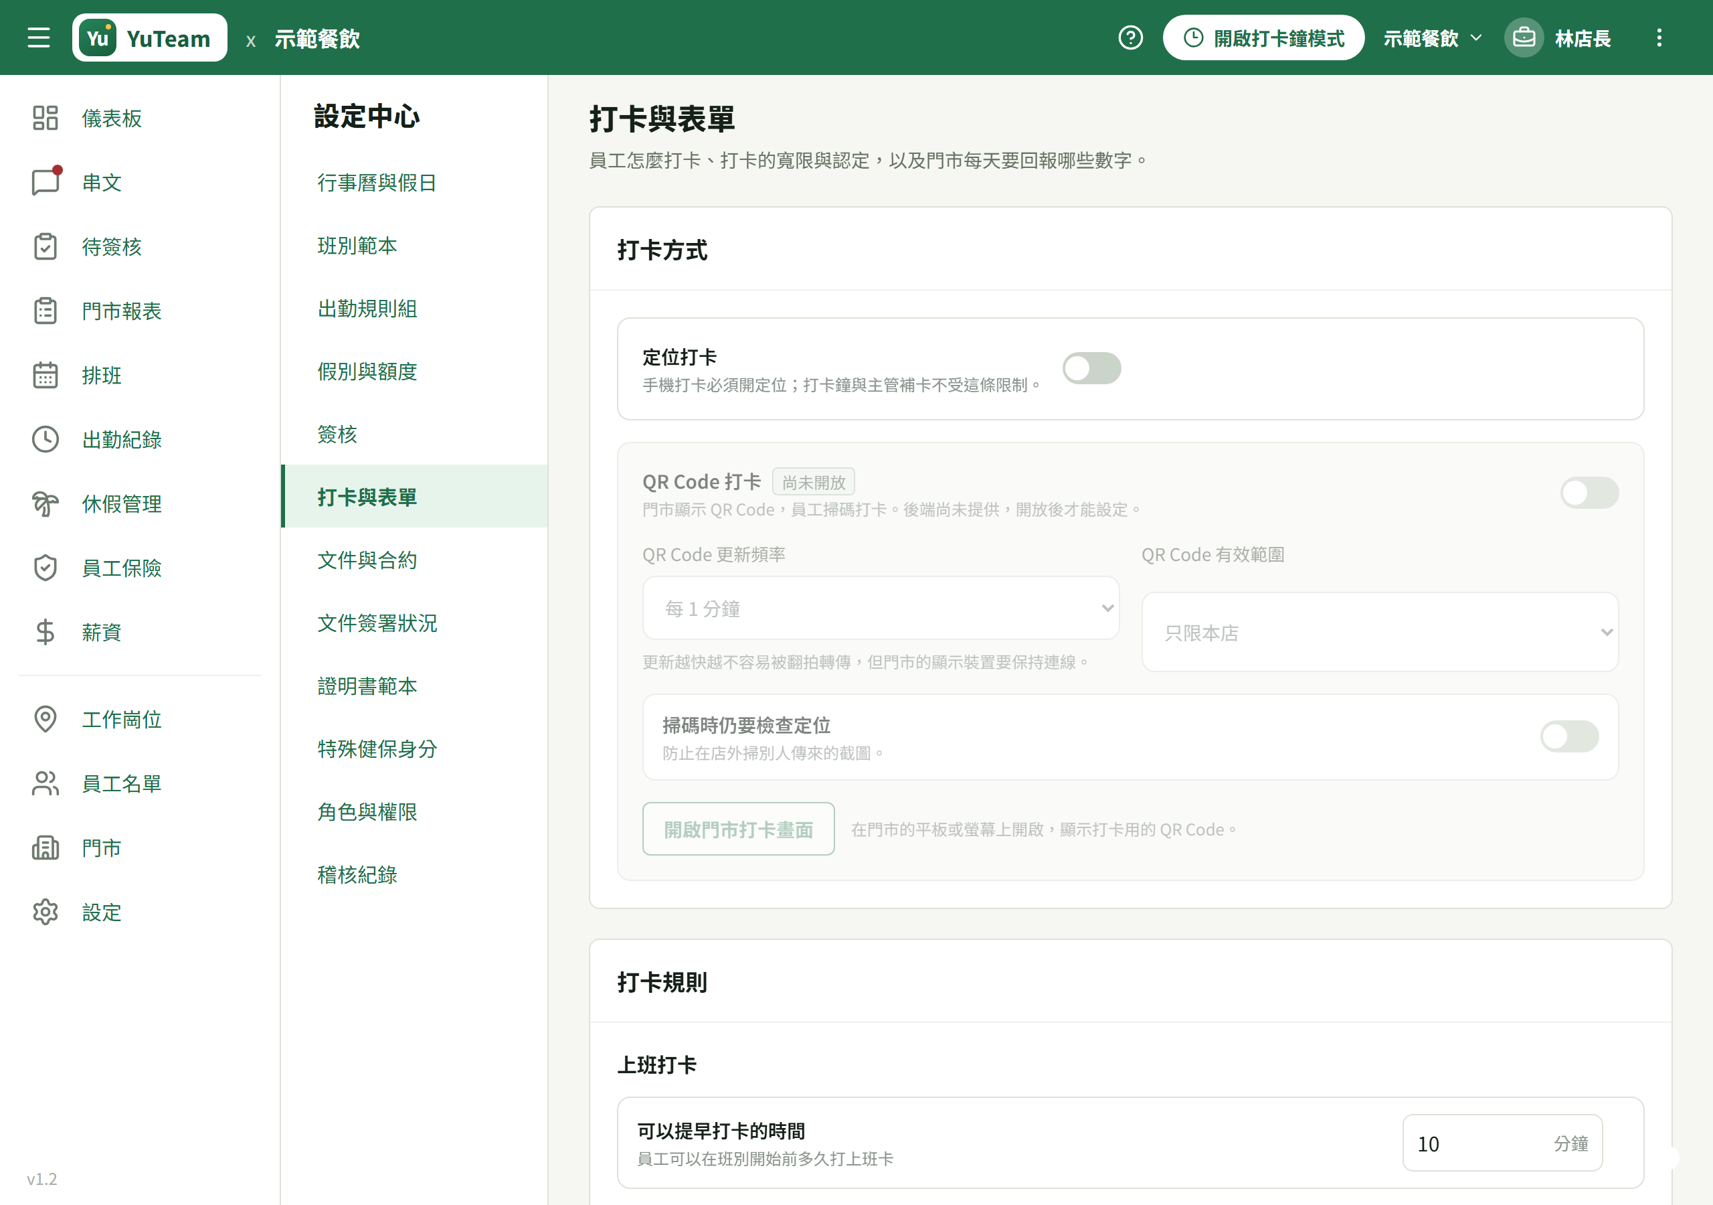Click the 休假管理 palm tree icon

(46, 504)
